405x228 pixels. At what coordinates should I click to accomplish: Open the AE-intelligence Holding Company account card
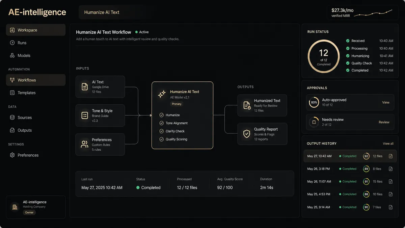click(36, 207)
